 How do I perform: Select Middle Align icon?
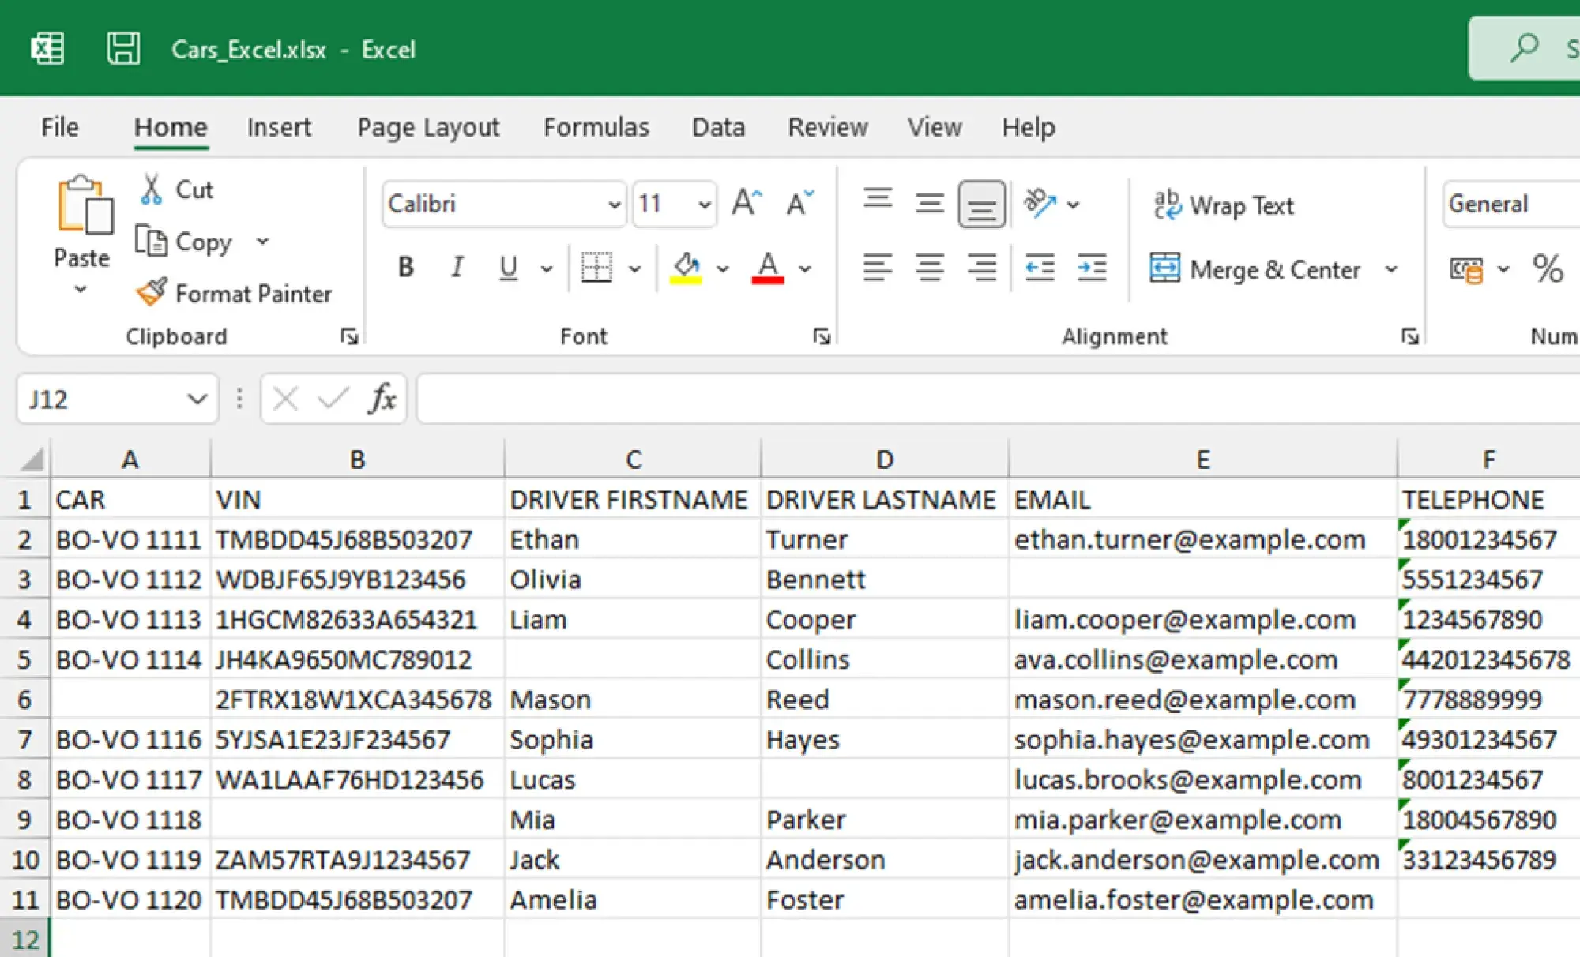tap(930, 204)
